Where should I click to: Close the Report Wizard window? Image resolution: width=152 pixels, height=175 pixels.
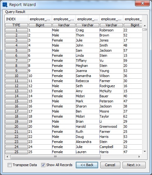(x=142, y=3)
